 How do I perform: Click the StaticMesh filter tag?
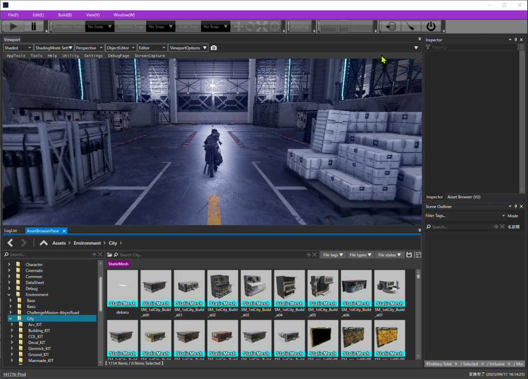119,264
